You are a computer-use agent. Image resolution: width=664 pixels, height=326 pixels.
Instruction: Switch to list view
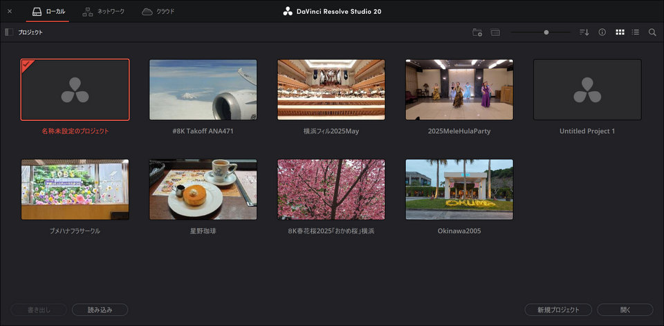point(636,32)
